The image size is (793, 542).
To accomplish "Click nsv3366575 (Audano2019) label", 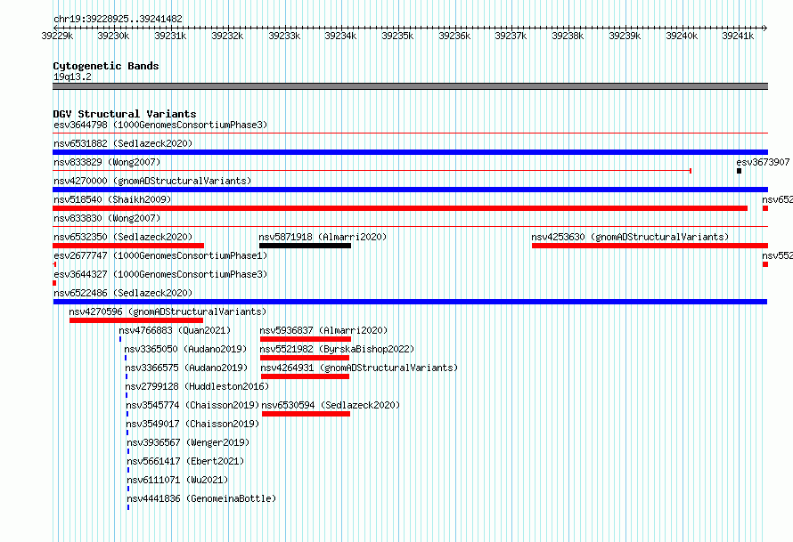I will 186,368.
